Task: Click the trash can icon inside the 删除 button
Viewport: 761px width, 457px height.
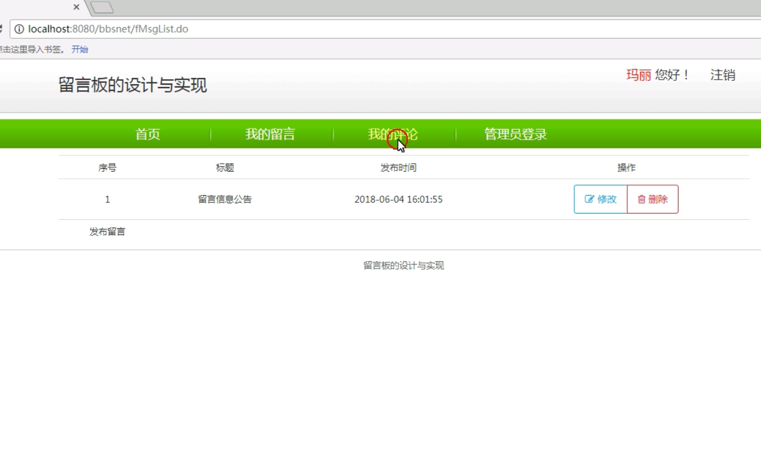Action: click(642, 199)
